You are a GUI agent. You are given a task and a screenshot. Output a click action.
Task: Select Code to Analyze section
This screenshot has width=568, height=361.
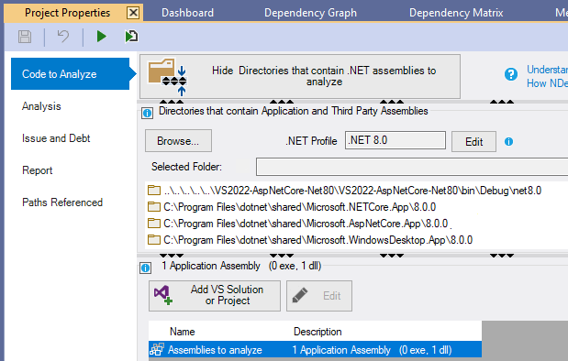click(x=71, y=74)
